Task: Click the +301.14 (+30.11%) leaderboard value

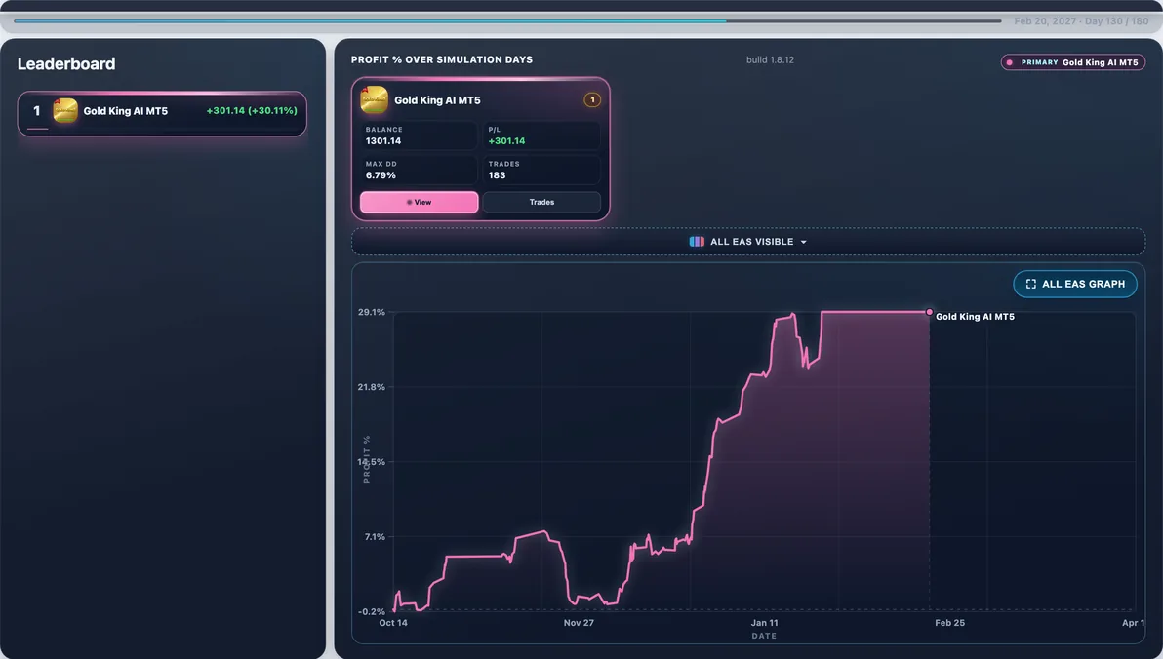Action: point(252,110)
